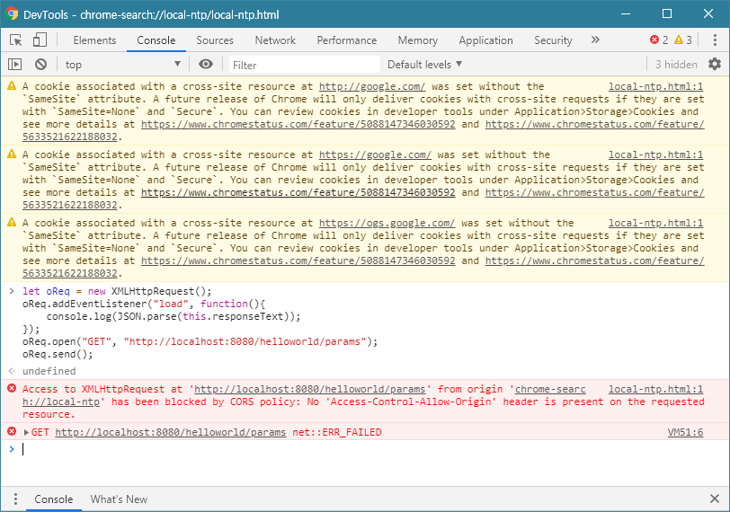
Task: Open the DevTools three-dot customize menu
Action: click(715, 40)
